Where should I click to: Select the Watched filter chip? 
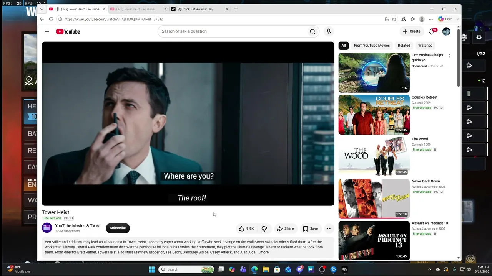click(x=425, y=46)
